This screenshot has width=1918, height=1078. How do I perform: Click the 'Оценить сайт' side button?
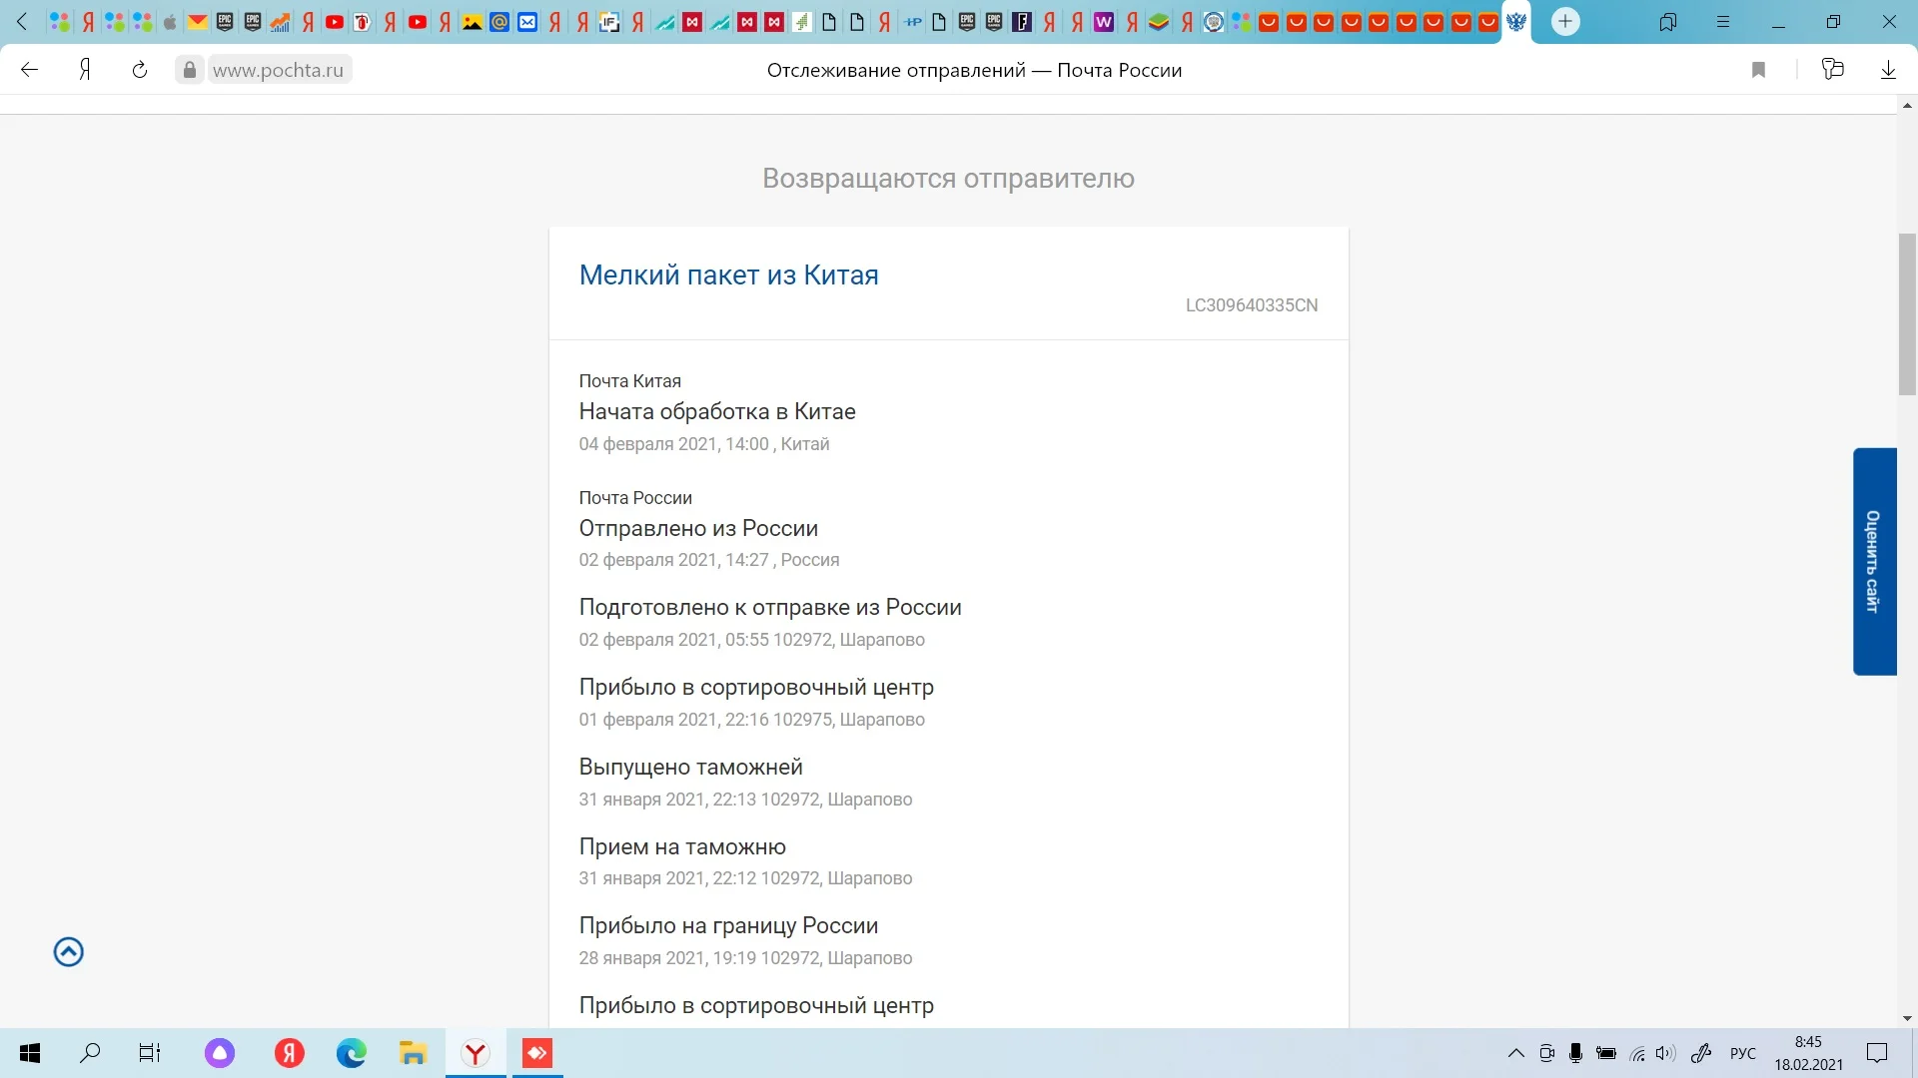1874,561
